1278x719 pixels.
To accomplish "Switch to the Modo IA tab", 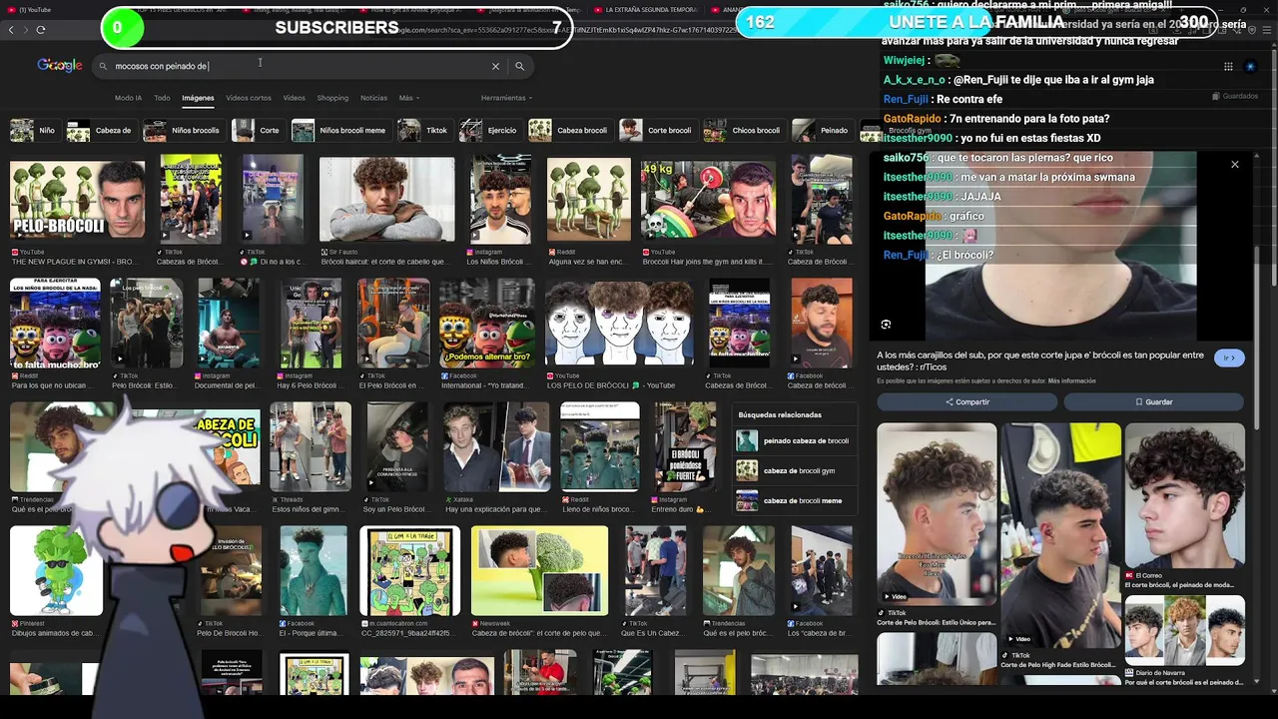I will [x=128, y=98].
